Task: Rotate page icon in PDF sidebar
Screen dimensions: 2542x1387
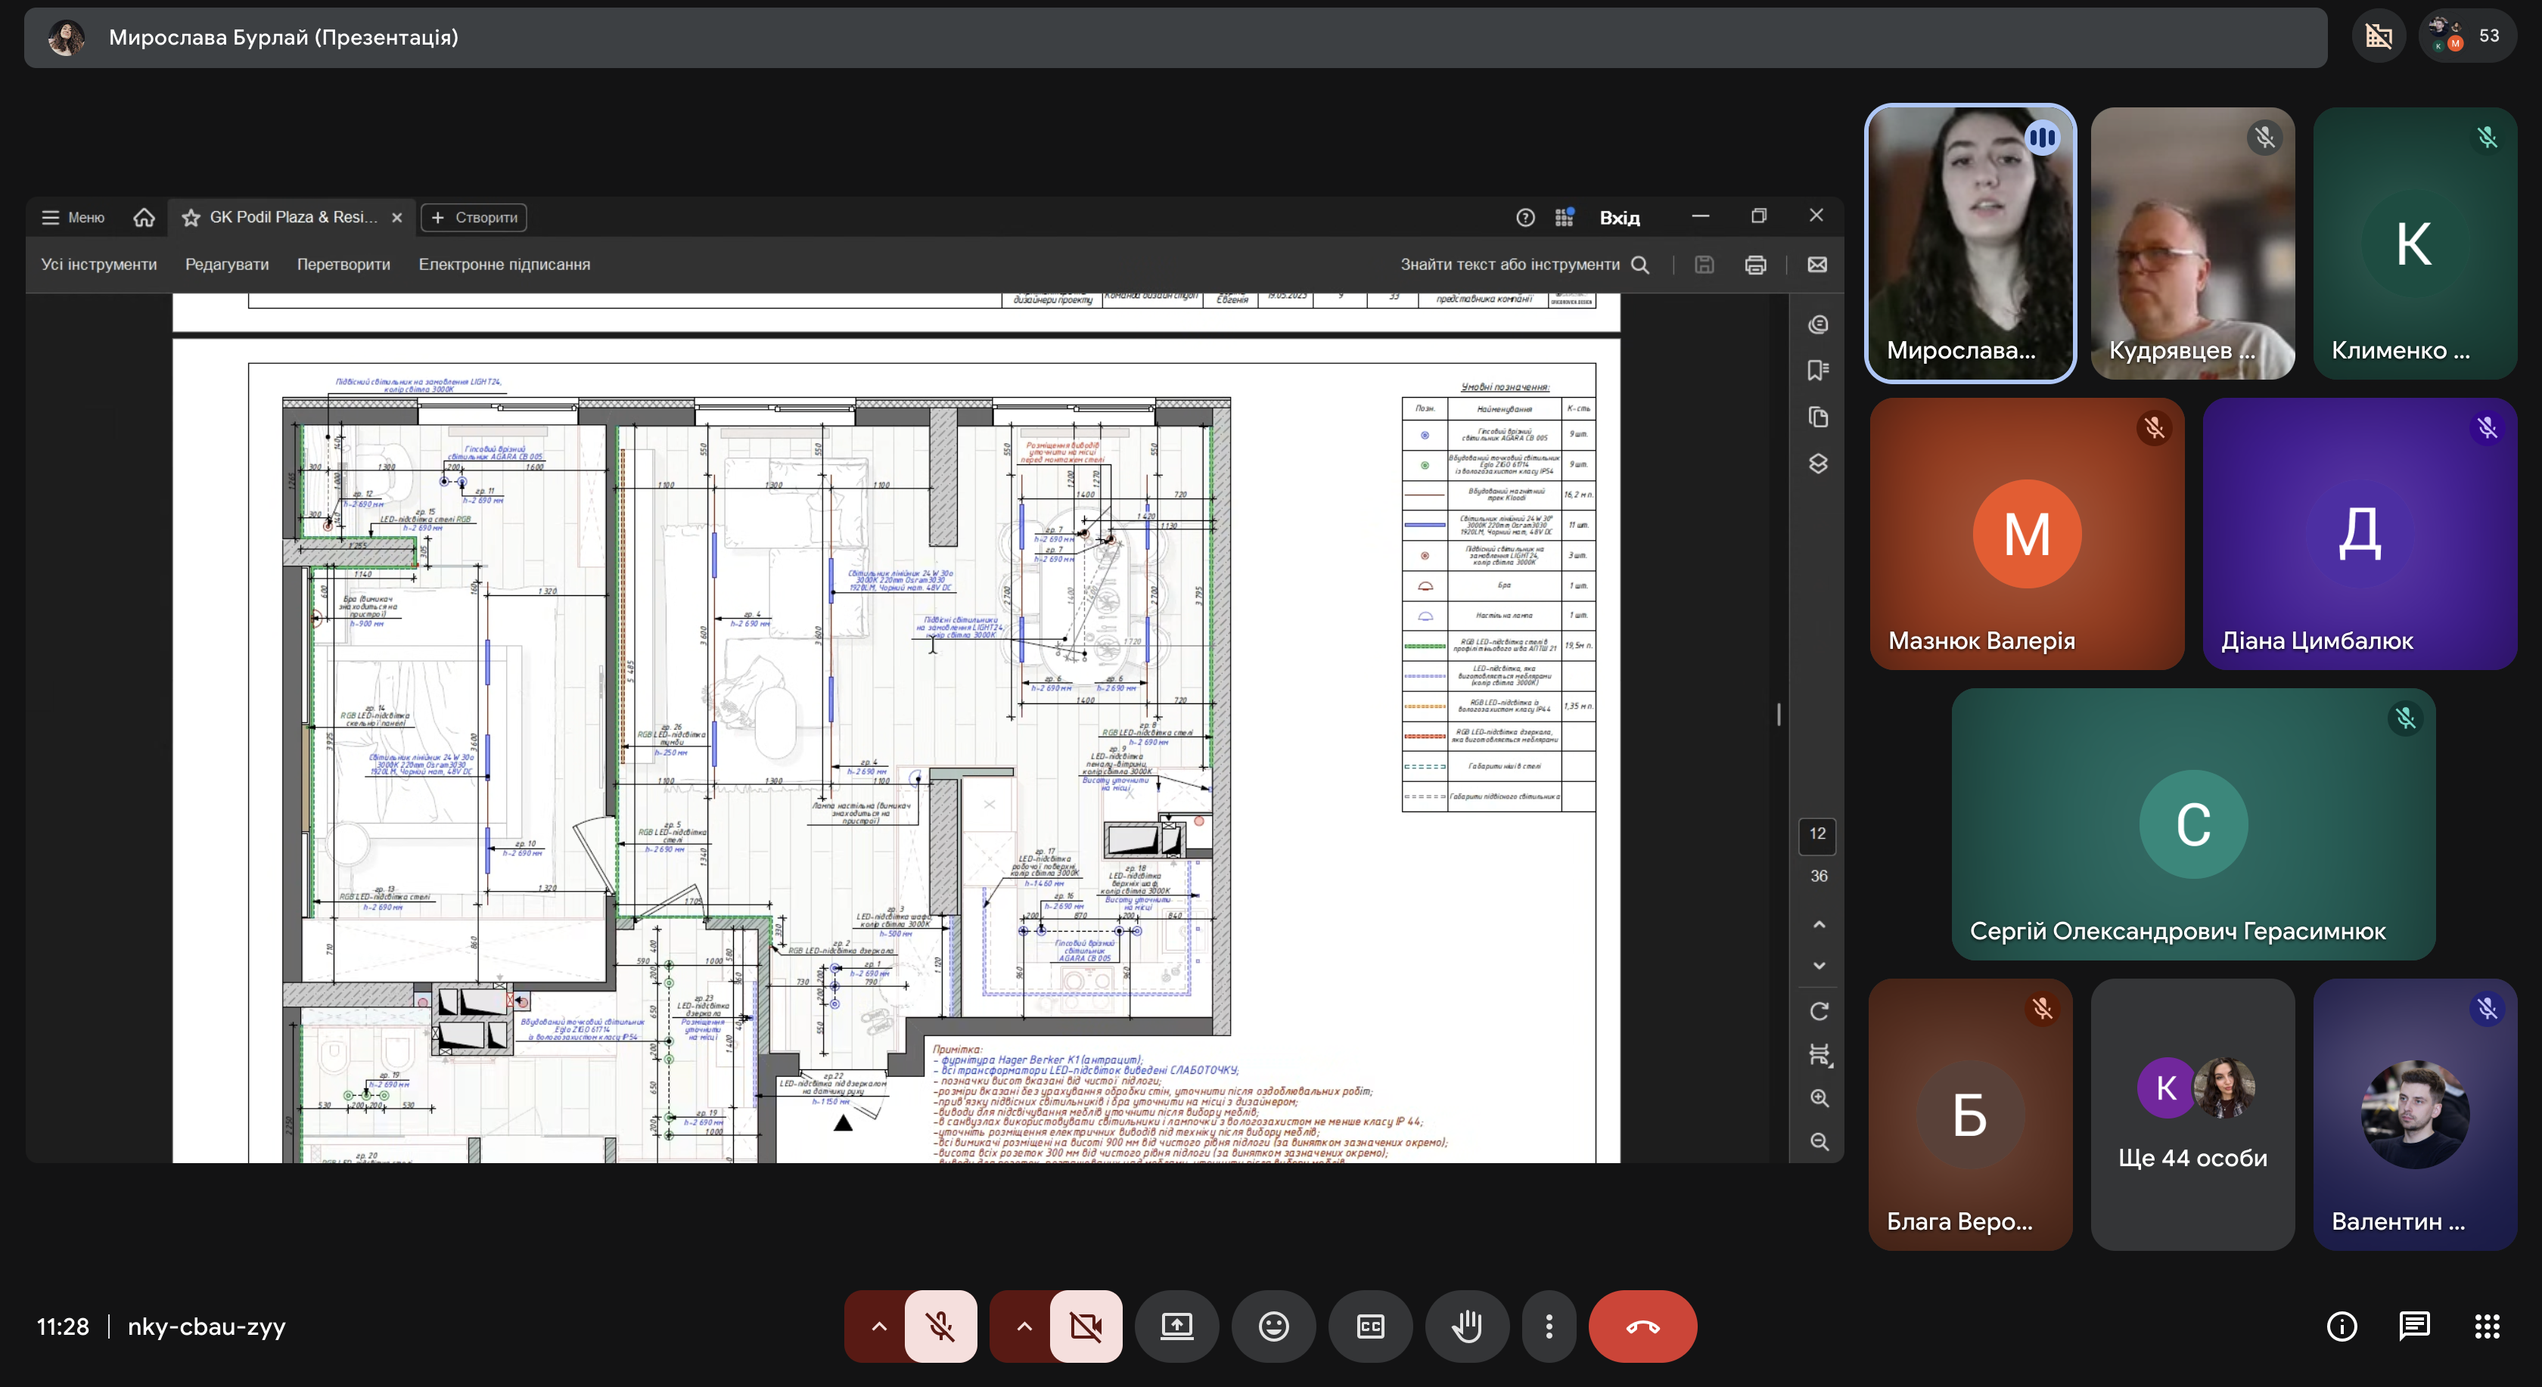Action: (x=1819, y=1011)
